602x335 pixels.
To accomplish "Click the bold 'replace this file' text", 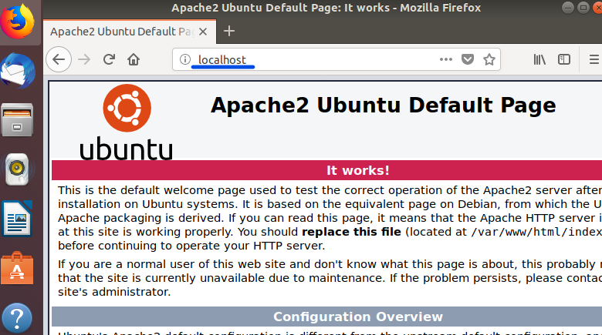I will pos(351,232).
